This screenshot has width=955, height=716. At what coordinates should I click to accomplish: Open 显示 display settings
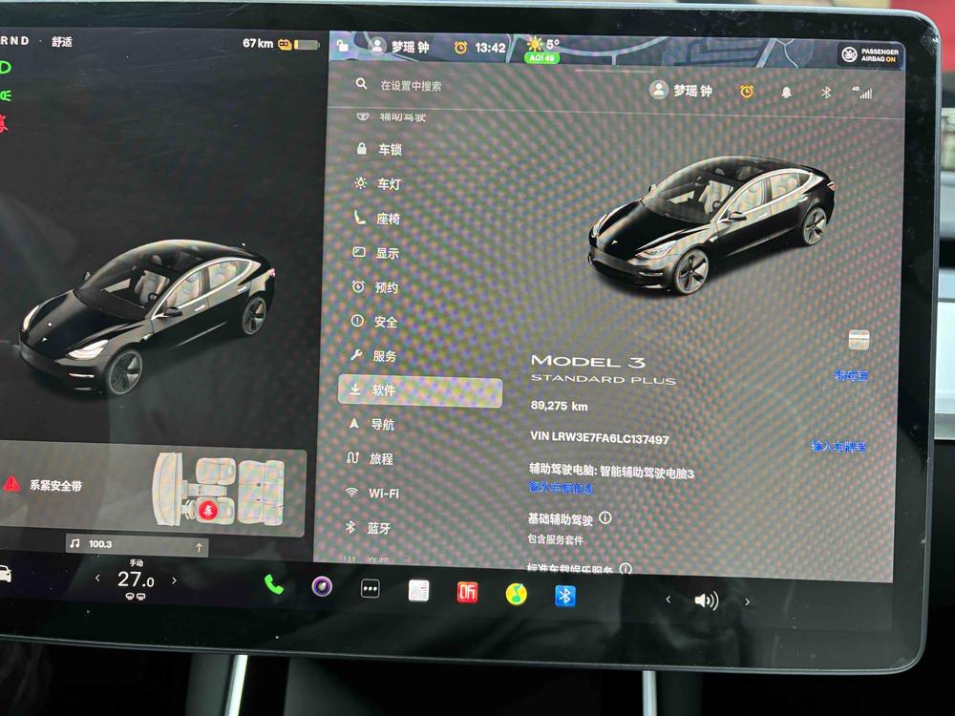(376, 253)
